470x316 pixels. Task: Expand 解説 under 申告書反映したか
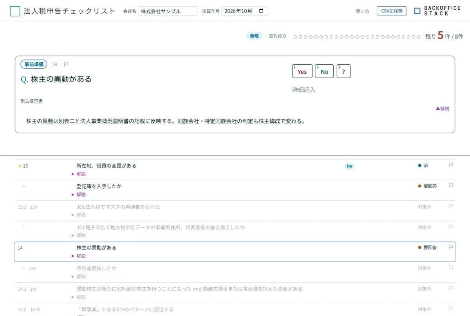click(78, 276)
